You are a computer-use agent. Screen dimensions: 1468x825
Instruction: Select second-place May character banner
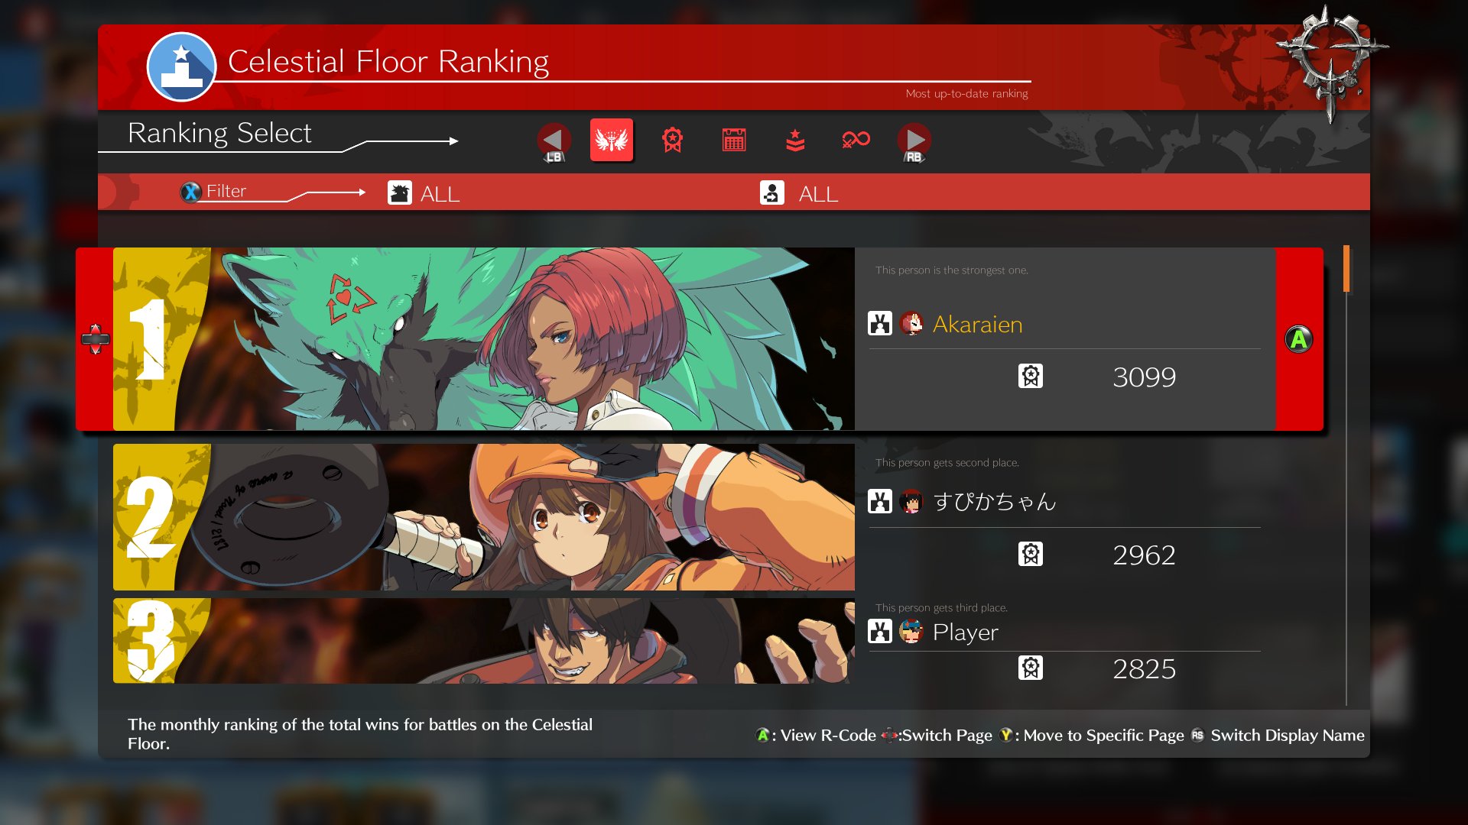[x=484, y=517]
